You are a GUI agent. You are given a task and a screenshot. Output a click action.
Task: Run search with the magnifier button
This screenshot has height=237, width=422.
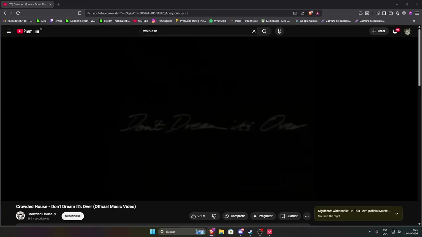(264, 31)
